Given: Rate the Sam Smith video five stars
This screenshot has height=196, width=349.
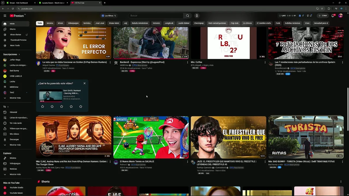Looking at the screenshot, I should pyautogui.click(x=81, y=106).
